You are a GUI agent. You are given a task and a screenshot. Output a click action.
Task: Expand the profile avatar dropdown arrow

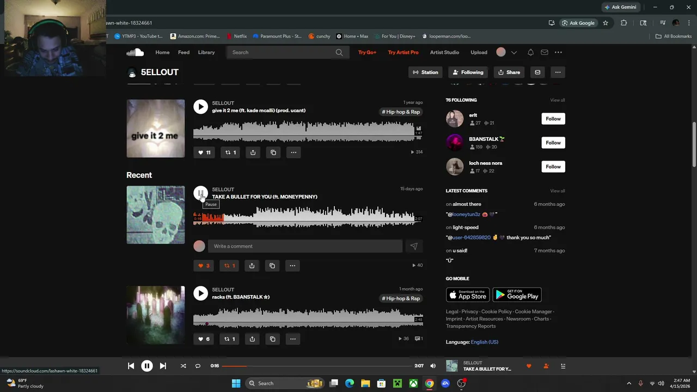pyautogui.click(x=513, y=52)
